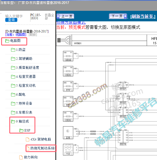Select the 1.防盗 label
This screenshot has height=160, width=157.
click(x=21, y=50)
